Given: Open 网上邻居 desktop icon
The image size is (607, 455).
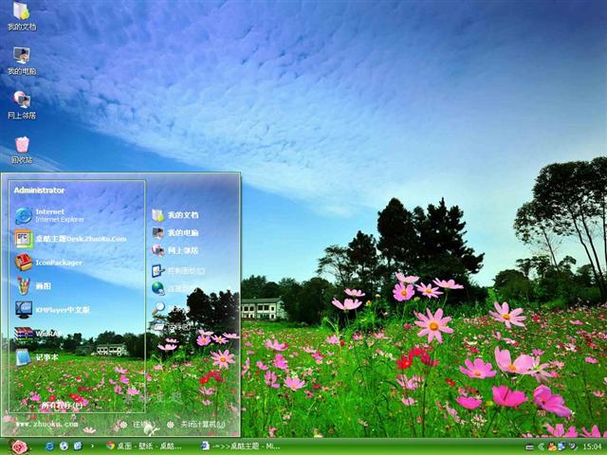Looking at the screenshot, I should click(x=22, y=105).
